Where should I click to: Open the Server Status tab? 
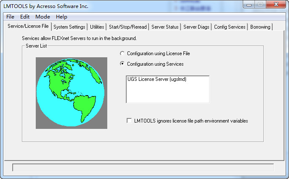click(165, 27)
